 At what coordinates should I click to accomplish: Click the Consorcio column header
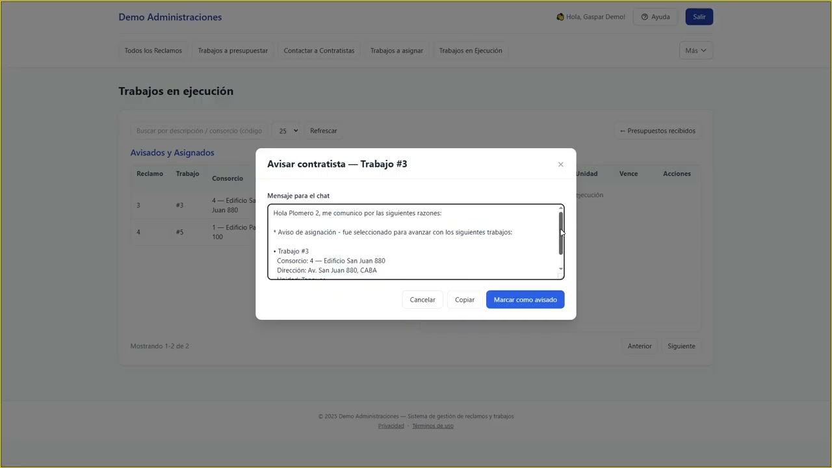point(227,178)
